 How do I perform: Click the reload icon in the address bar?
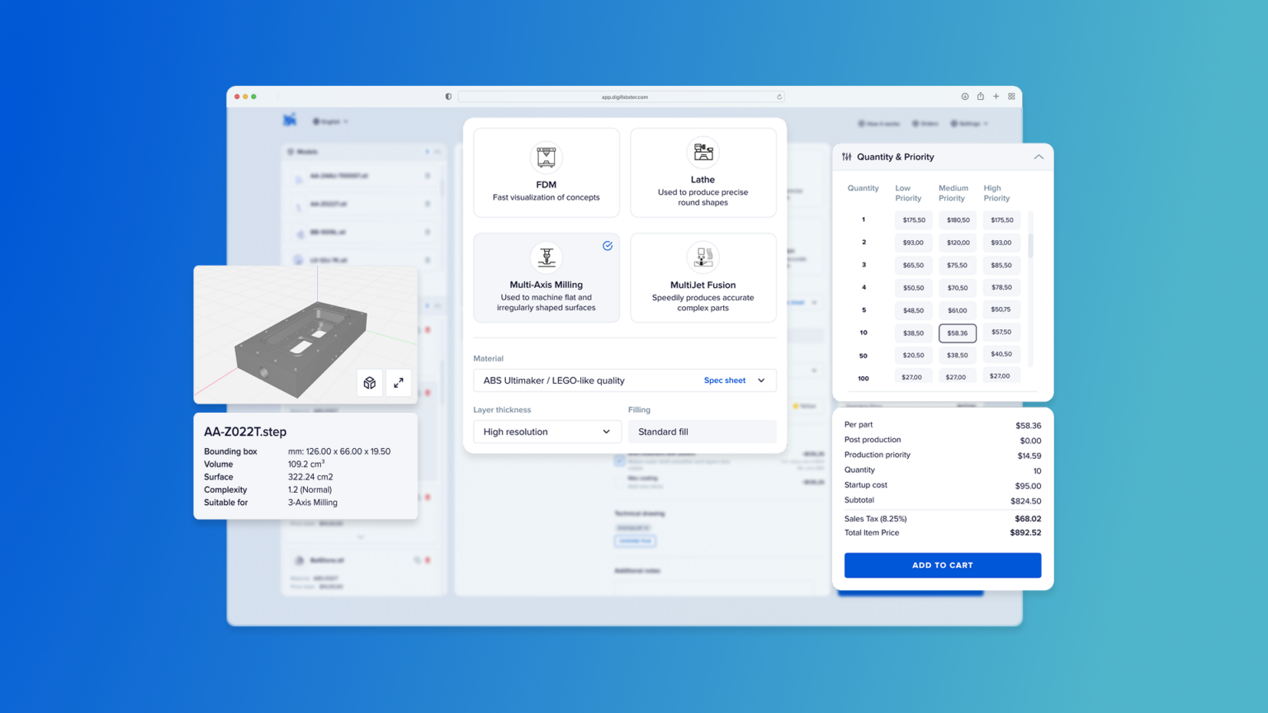(778, 97)
